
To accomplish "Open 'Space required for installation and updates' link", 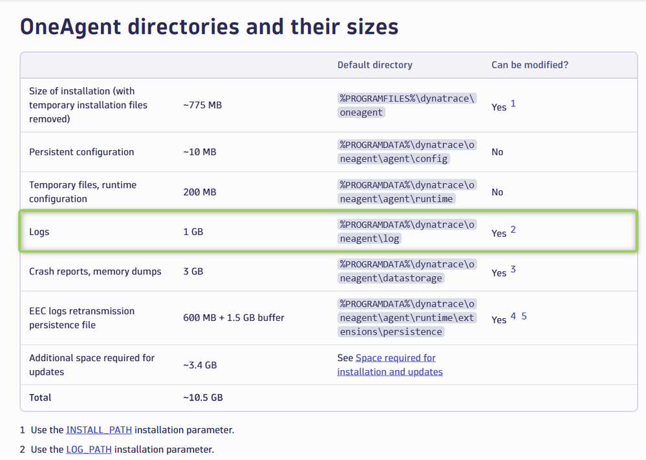I will coord(390,365).
